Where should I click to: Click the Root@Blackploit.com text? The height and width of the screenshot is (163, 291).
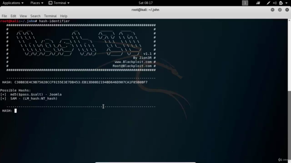pos(132,66)
